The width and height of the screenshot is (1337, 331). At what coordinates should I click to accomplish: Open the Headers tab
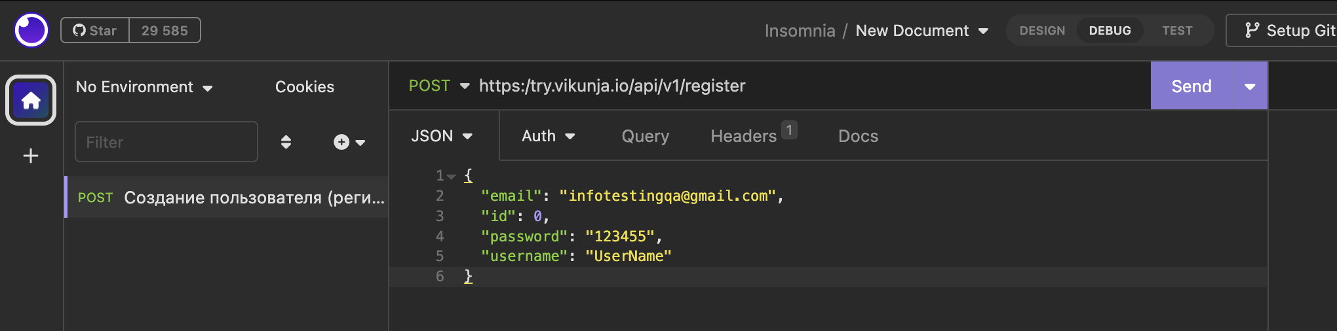coord(744,136)
